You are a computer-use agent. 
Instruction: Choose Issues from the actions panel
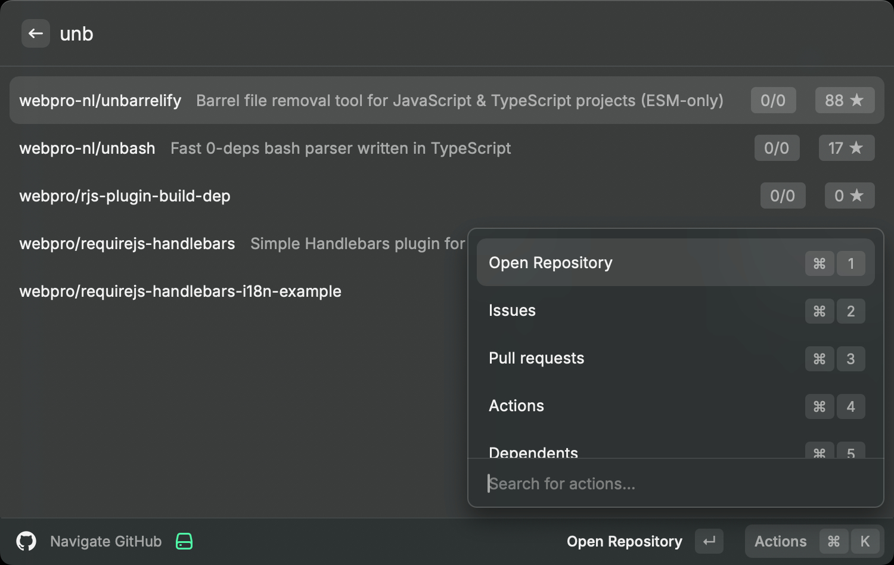(x=513, y=311)
